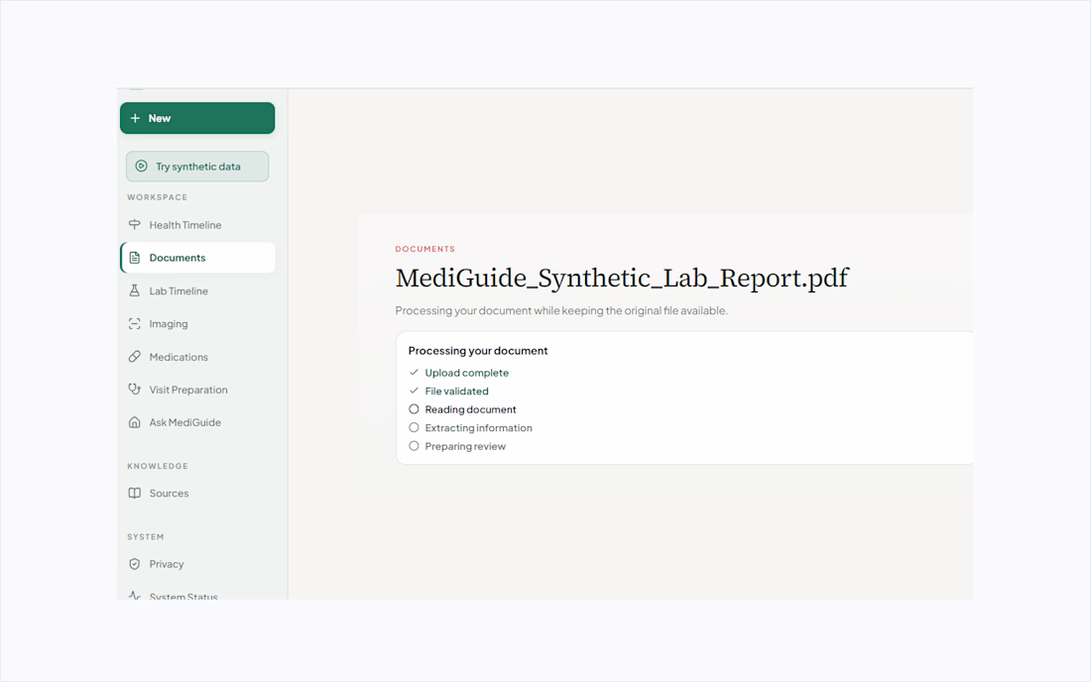Click the Privacy shield icon
Image resolution: width=1091 pixels, height=682 pixels.
[134, 564]
